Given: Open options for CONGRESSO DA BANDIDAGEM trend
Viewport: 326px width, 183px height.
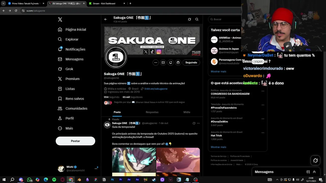Looking at the screenshot, I should click(x=263, y=91).
